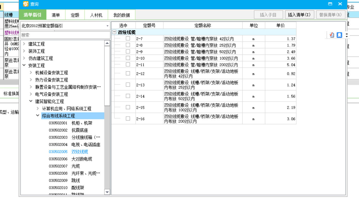Image resolution: width=359 pixels, height=207 pixels.
Task: Tick the checkbox for quota 2-13
Action: [x=128, y=85]
